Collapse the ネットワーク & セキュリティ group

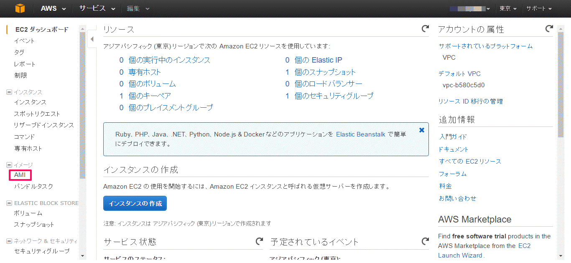pos(9,241)
